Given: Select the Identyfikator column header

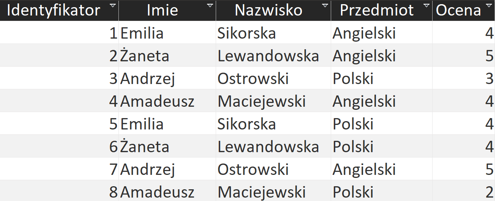Looking at the screenshot, I should coord(59,10).
